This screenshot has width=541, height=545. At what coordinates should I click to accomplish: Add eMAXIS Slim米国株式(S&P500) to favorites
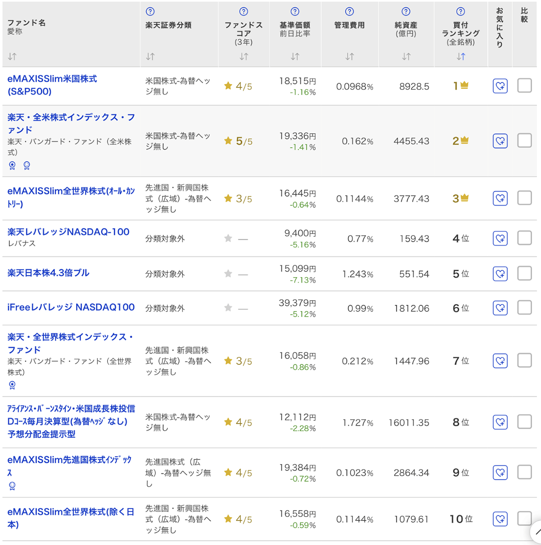click(500, 86)
